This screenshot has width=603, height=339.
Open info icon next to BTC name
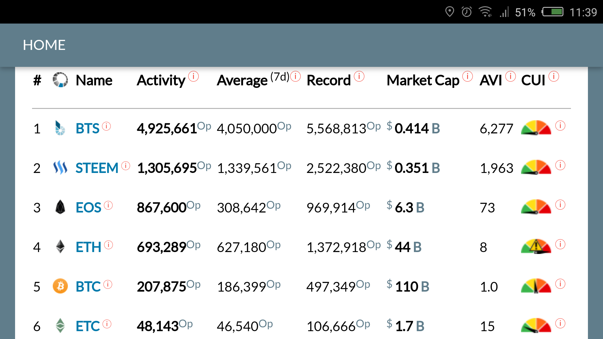click(x=108, y=284)
